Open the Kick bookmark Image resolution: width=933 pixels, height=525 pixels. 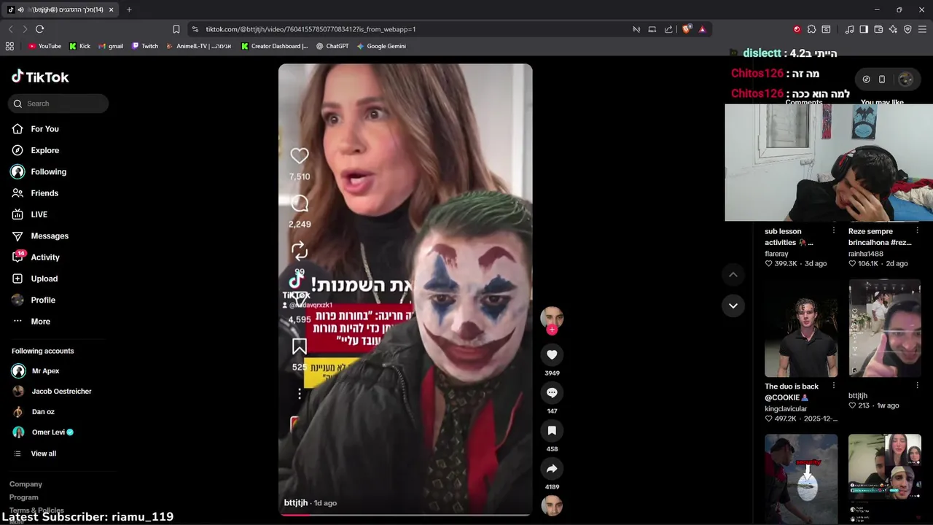coord(79,46)
